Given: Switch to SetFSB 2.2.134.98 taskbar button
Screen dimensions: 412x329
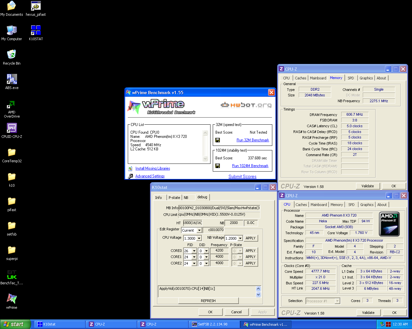Looking at the screenshot, I should point(214,324).
